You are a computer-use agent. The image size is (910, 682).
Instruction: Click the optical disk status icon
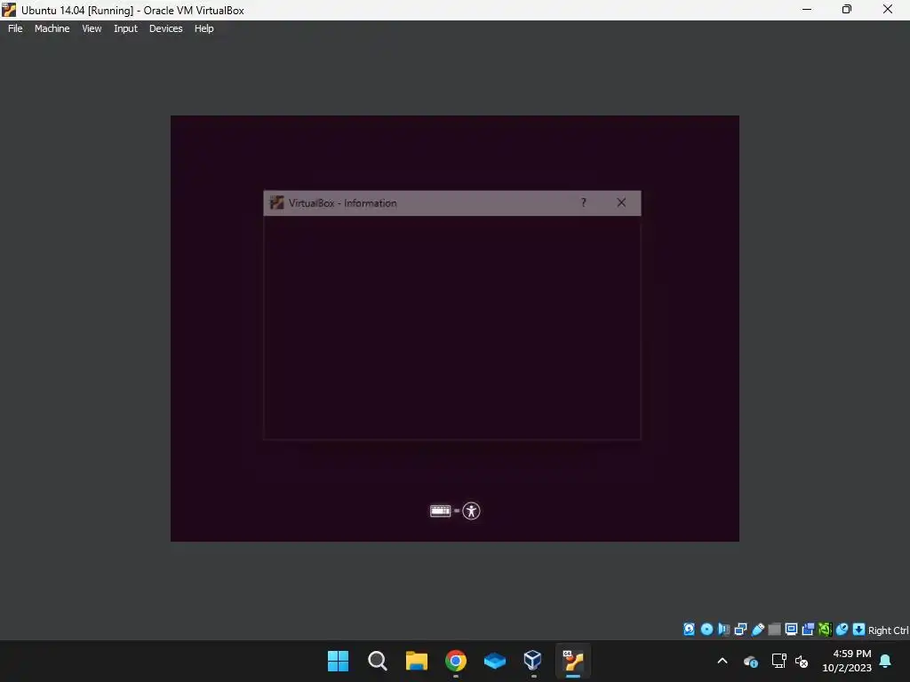click(x=706, y=630)
